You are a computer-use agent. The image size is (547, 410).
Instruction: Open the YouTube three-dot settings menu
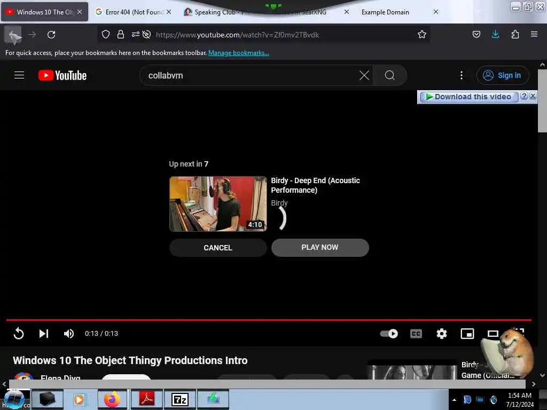coord(461,75)
